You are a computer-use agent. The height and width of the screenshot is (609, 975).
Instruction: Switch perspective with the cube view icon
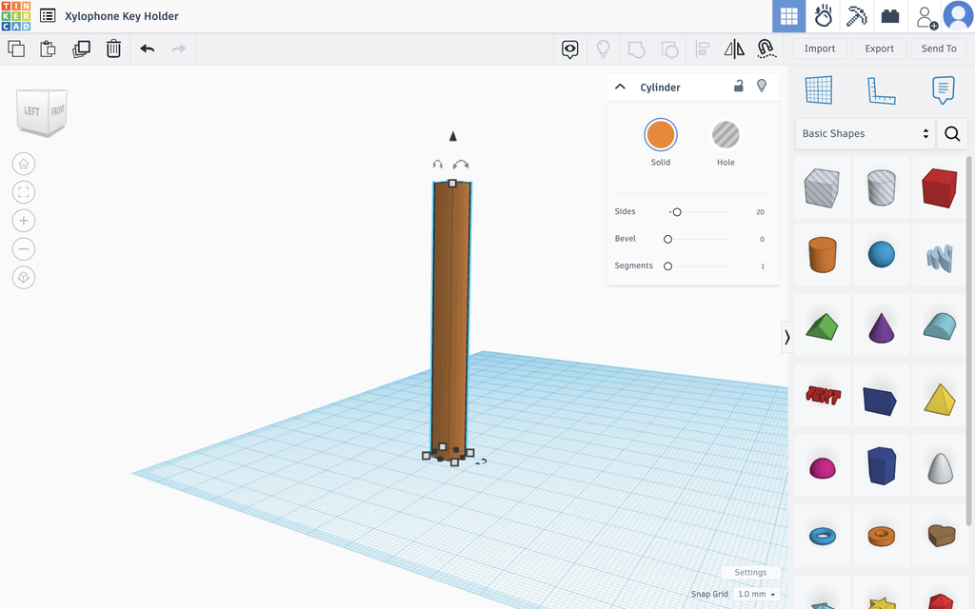24,277
